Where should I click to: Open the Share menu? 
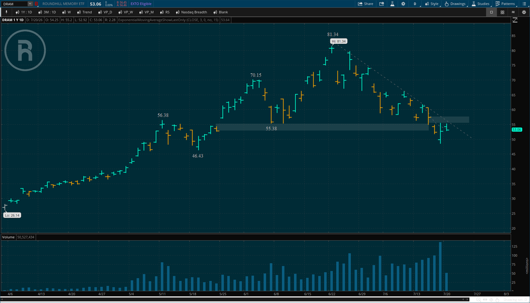[x=366, y=4]
